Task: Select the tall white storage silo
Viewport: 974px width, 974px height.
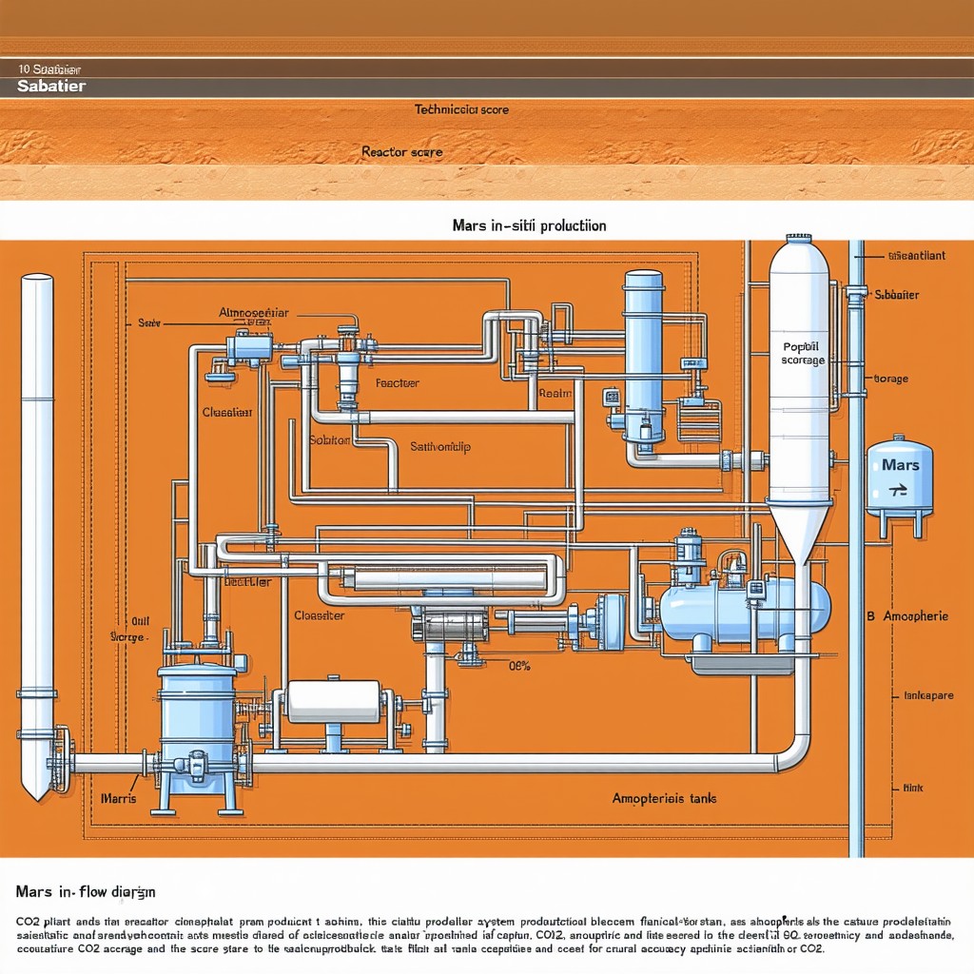Action: (799, 398)
